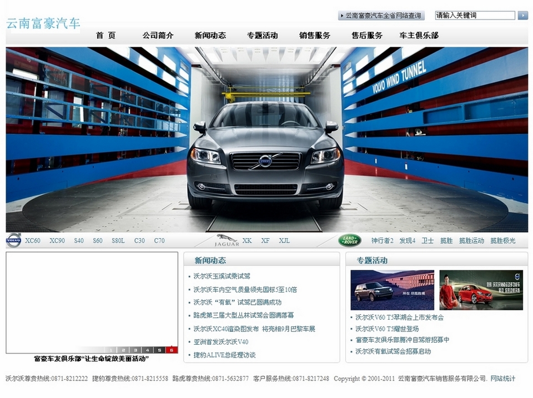View the Volvo C30 model link

point(139,241)
